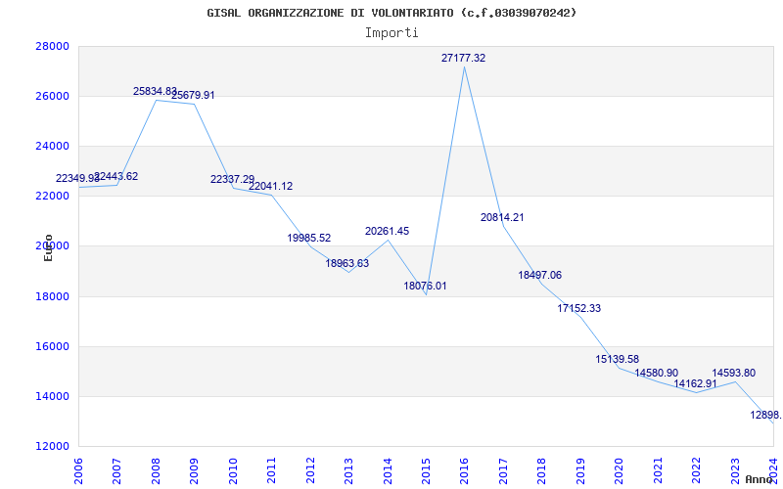The image size is (783, 489).
Task: Click x-axis year label 2023
Action: coord(735,471)
